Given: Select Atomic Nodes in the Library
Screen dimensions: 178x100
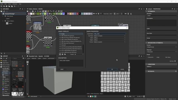Looking at the screenshot, I should [x=6, y=65].
